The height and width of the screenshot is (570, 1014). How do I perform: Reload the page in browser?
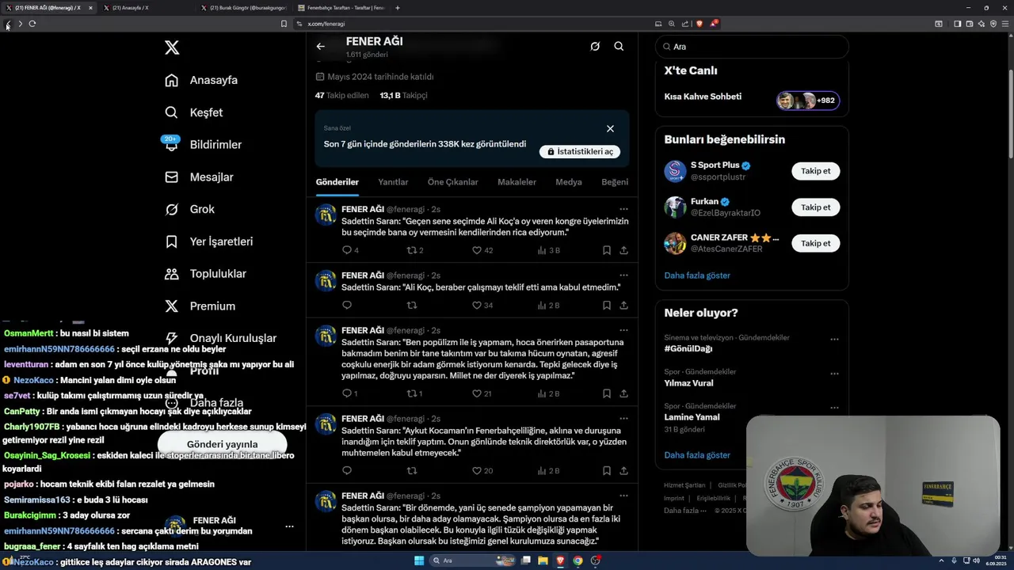pyautogui.click(x=32, y=24)
